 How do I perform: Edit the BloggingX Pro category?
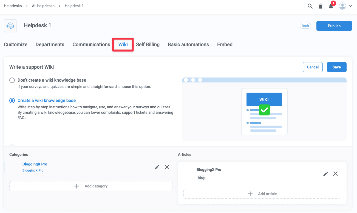point(157,167)
